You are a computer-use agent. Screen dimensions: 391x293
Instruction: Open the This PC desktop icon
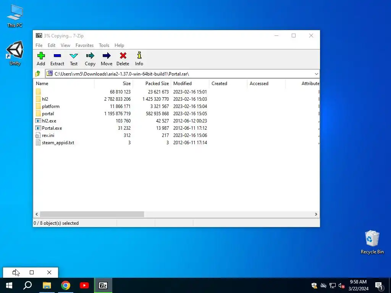15,16
